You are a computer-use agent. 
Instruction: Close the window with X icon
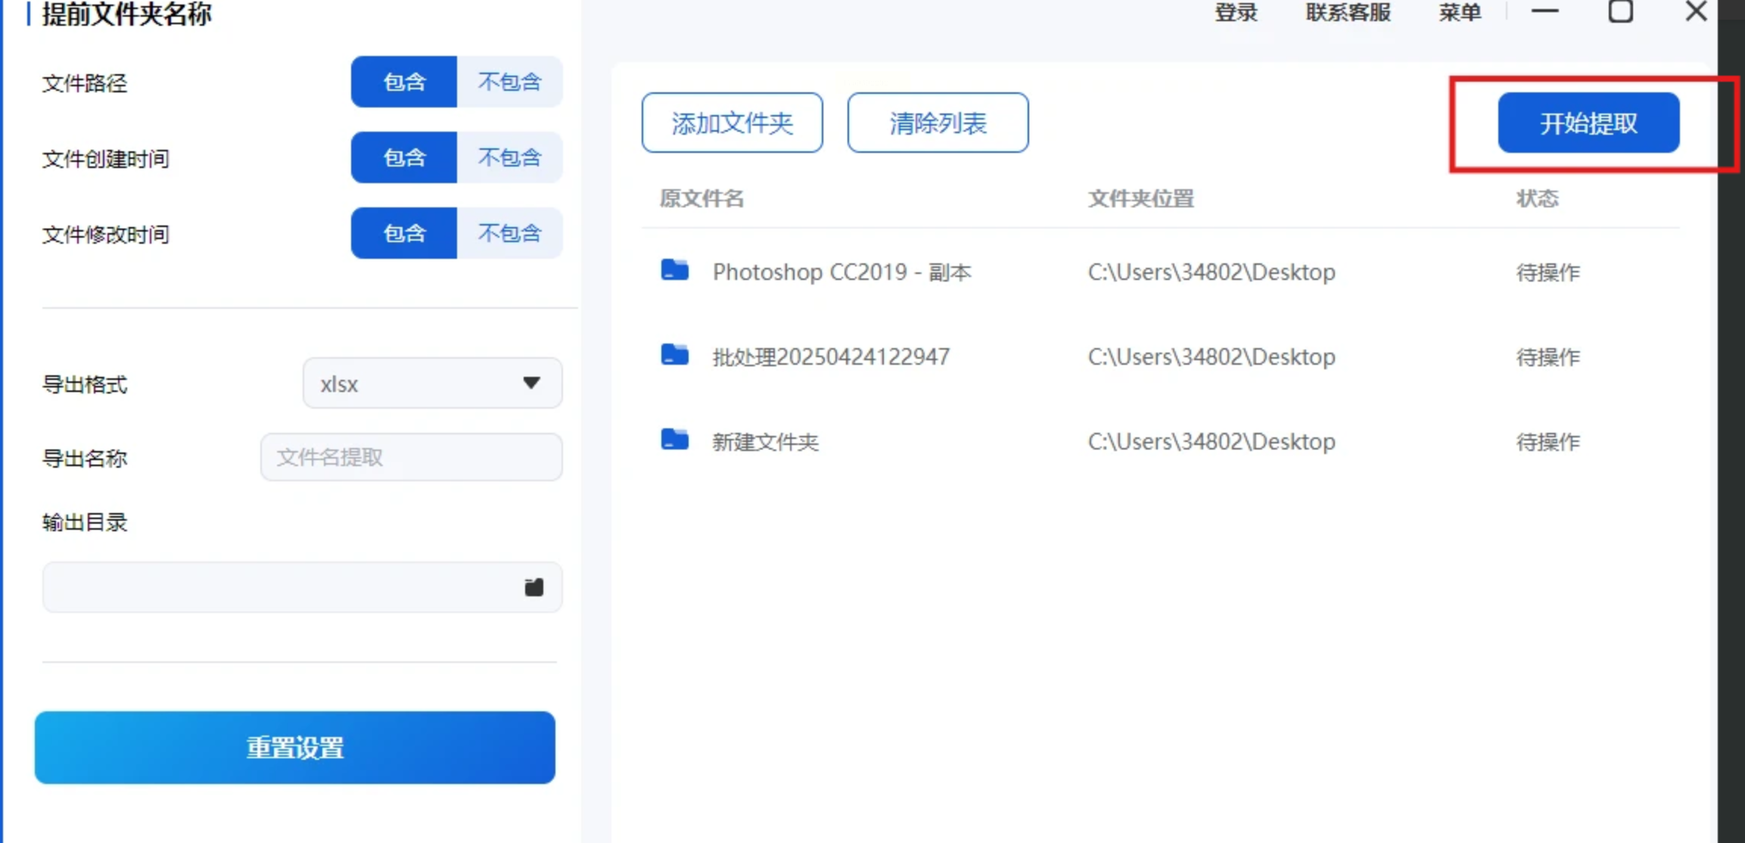click(x=1696, y=11)
